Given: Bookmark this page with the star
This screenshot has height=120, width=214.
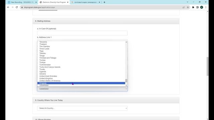Looking at the screenshot, I should [188, 7].
